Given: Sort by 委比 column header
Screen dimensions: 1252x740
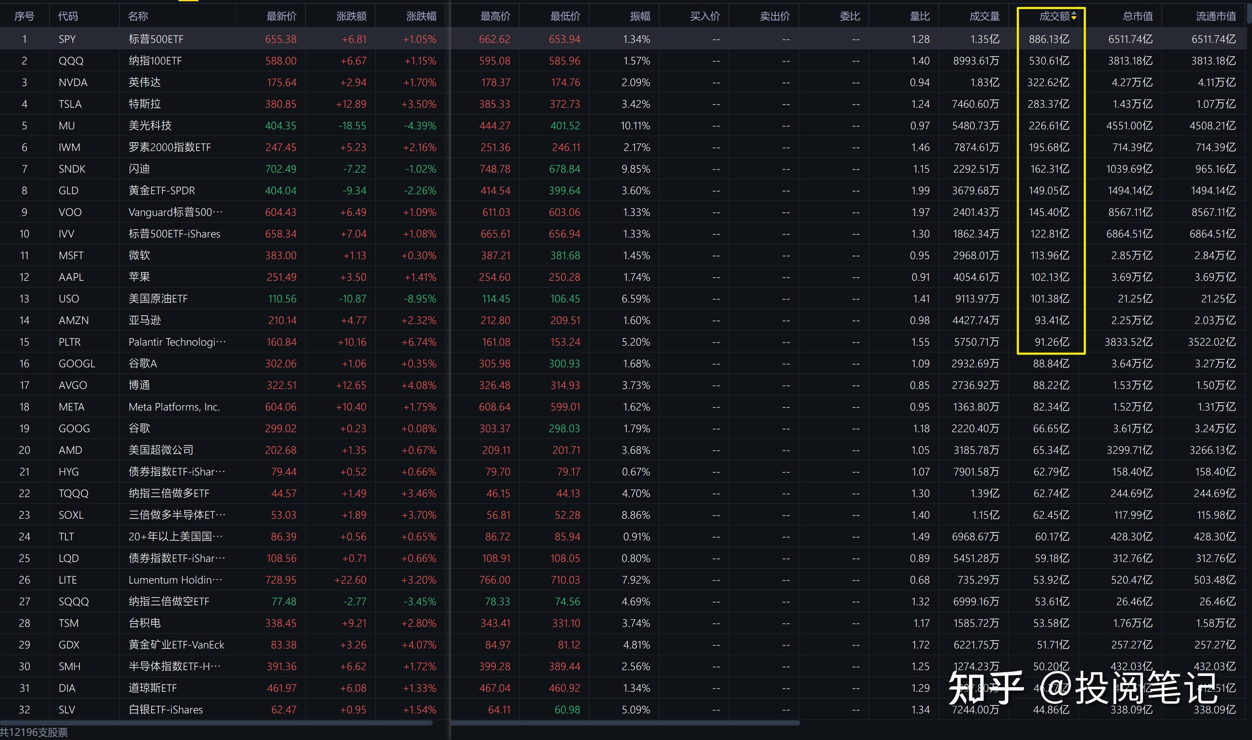Looking at the screenshot, I should click(850, 17).
